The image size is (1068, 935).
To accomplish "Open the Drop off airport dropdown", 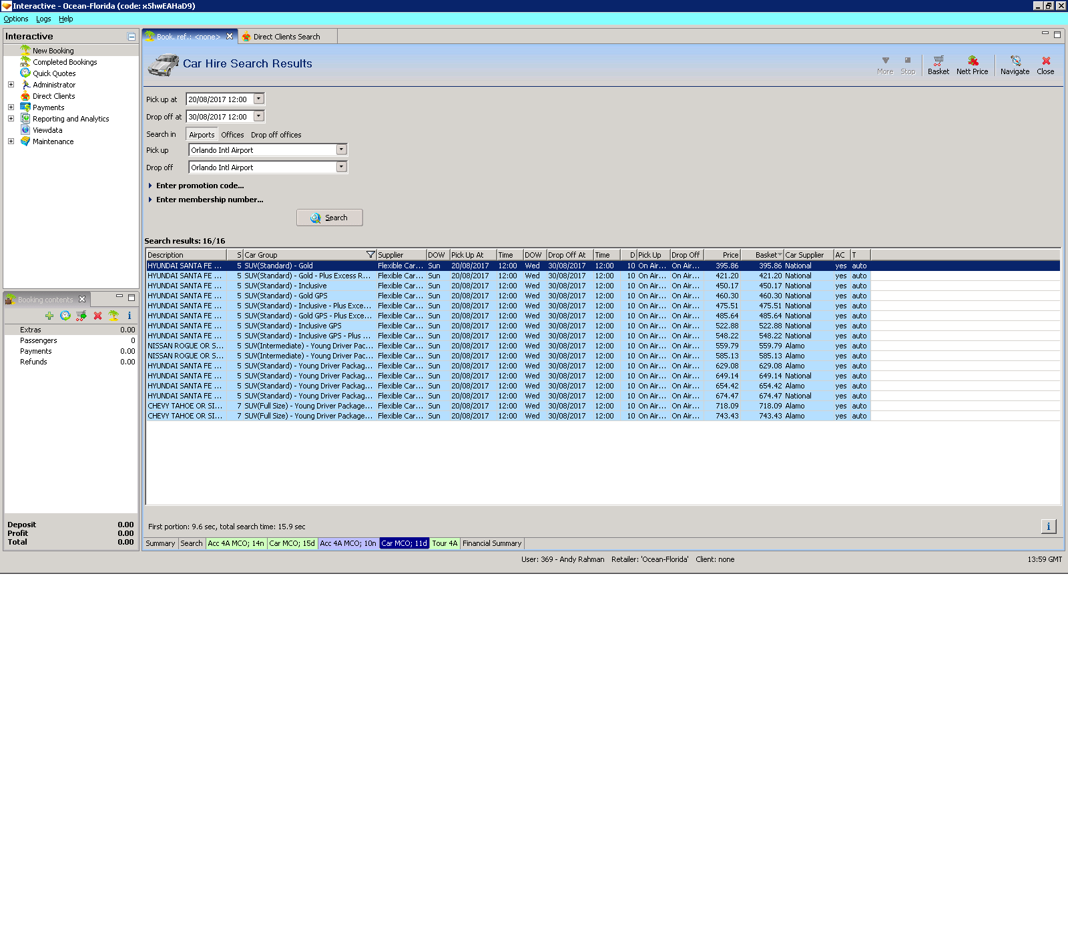I will click(x=341, y=167).
